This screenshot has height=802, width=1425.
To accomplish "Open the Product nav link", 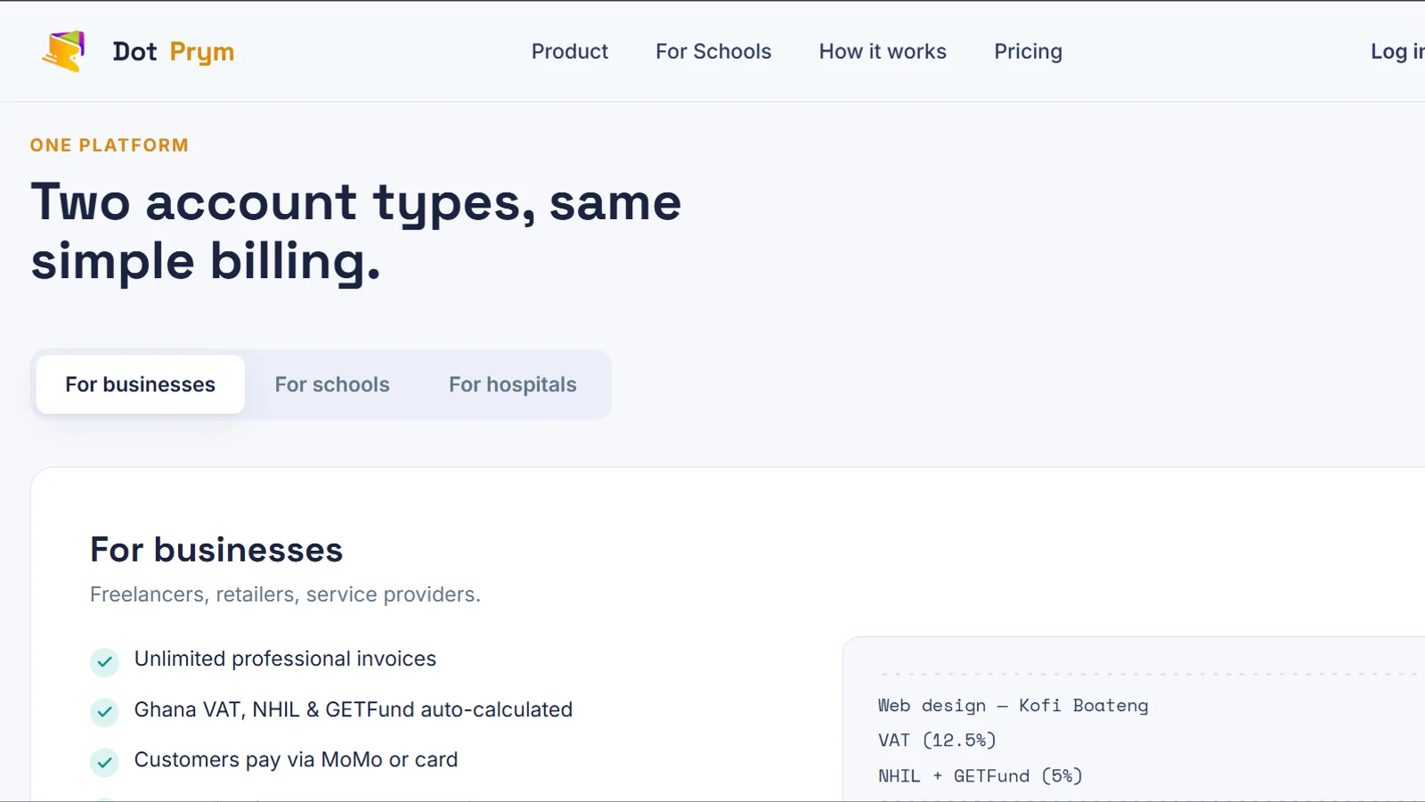I will coord(570,52).
